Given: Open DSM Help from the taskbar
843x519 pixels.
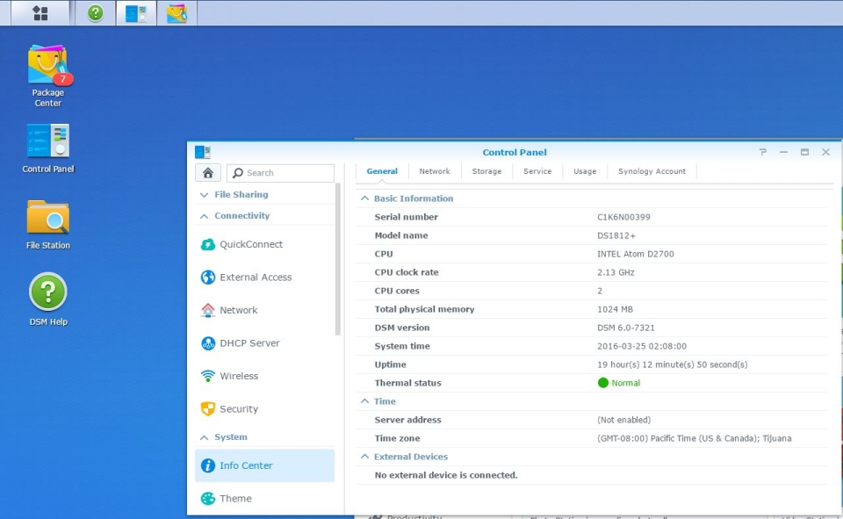Looking at the screenshot, I should click(95, 13).
